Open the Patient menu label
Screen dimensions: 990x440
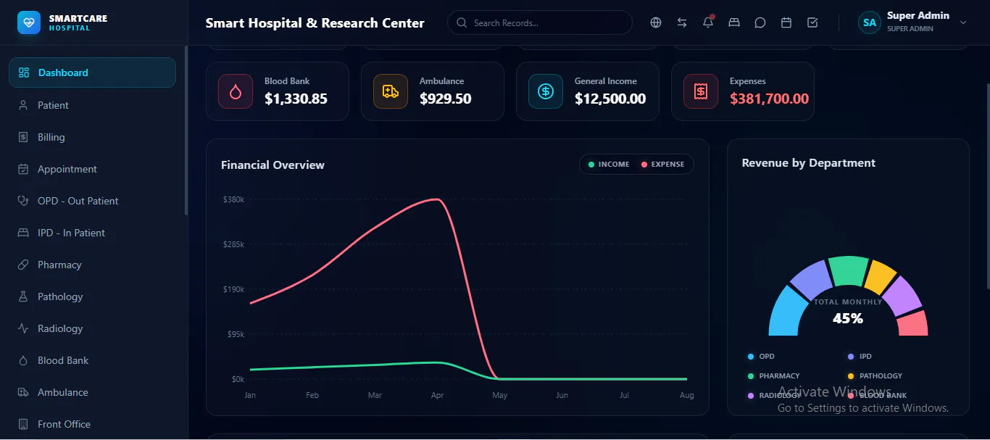click(x=53, y=105)
